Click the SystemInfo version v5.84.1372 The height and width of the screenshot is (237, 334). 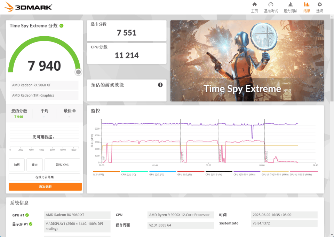point(284,223)
